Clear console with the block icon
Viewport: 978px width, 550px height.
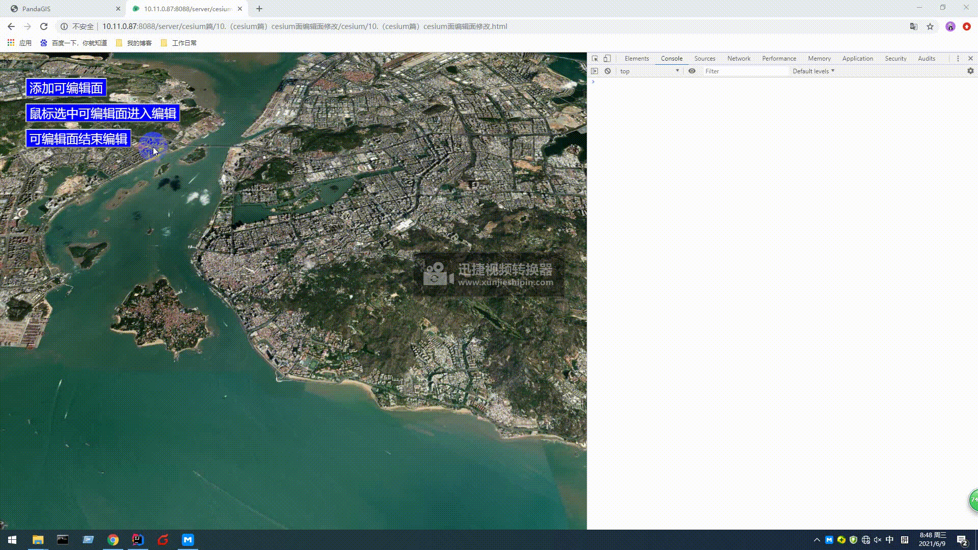coord(608,71)
